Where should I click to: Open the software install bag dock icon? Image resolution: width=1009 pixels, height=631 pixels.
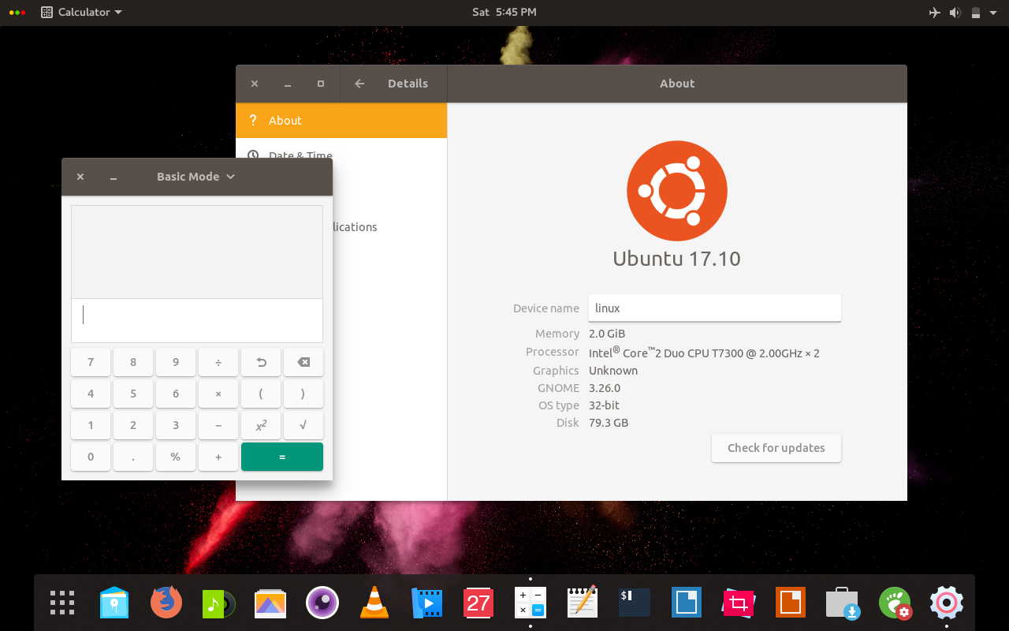coord(843,603)
